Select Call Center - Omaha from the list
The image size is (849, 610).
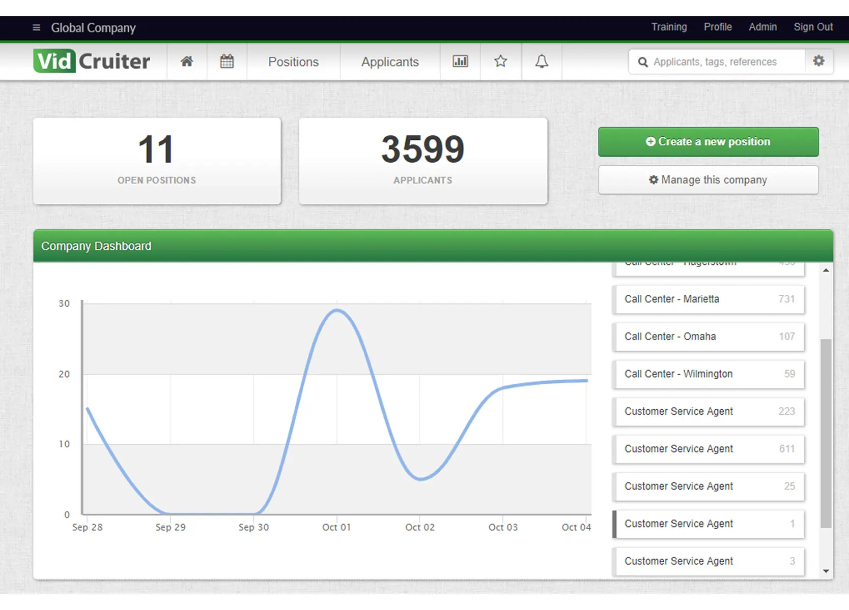(x=708, y=337)
